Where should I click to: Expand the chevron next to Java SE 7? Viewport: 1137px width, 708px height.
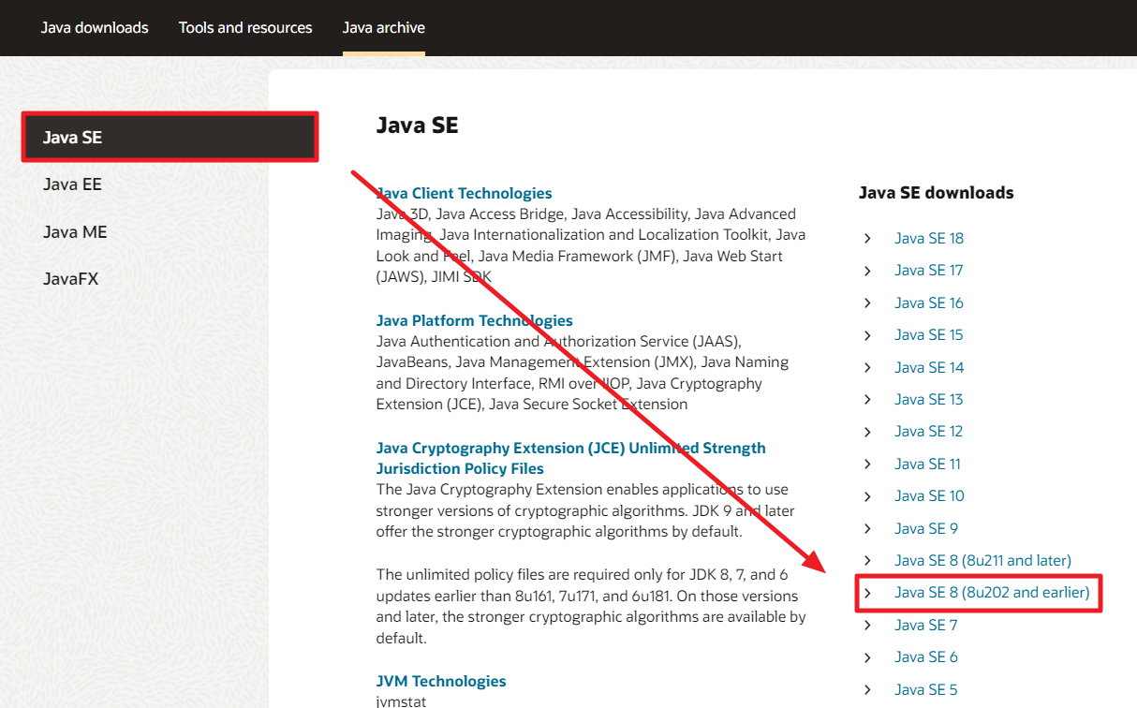point(867,625)
